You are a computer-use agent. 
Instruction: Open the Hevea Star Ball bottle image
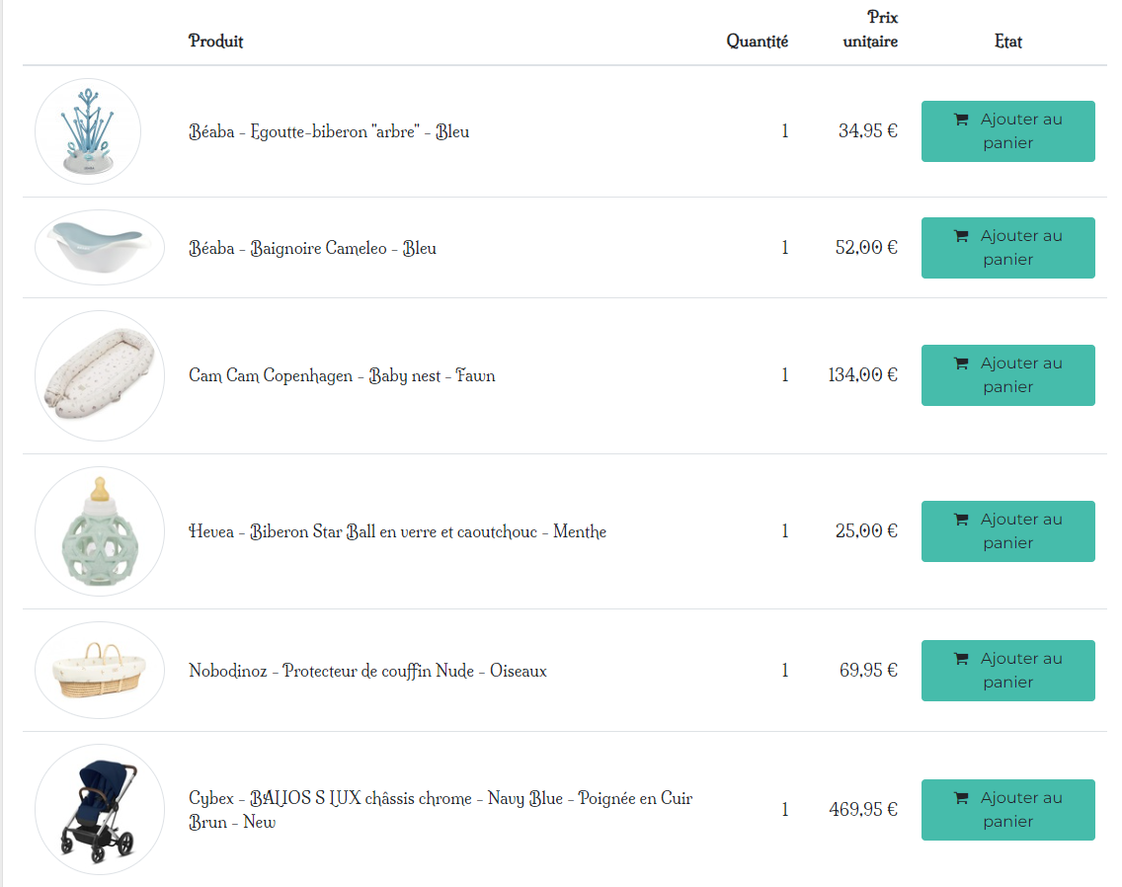point(100,531)
